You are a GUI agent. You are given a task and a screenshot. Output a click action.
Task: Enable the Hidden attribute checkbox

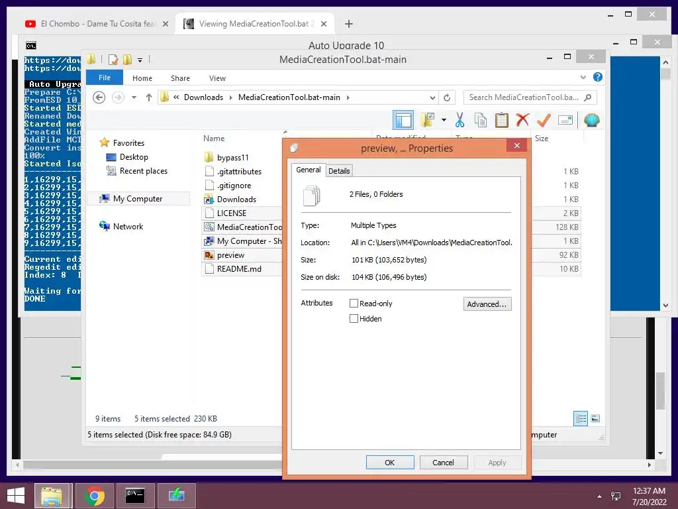pos(354,319)
